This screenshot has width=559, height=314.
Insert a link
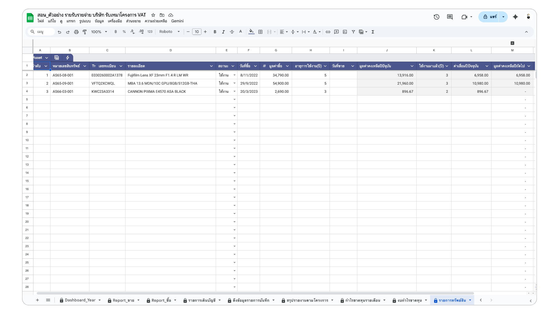(x=328, y=32)
